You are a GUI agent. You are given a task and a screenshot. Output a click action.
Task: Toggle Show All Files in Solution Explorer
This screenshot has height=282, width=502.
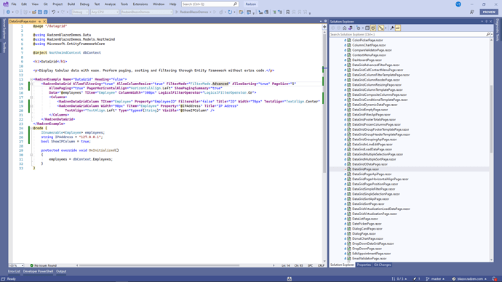[x=373, y=28]
